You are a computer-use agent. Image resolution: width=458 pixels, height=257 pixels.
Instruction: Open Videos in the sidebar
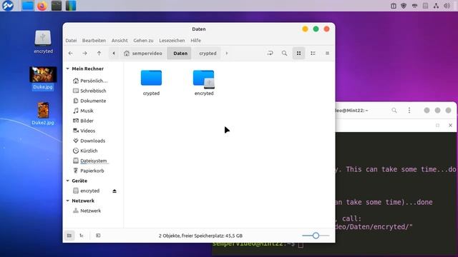coord(84,131)
